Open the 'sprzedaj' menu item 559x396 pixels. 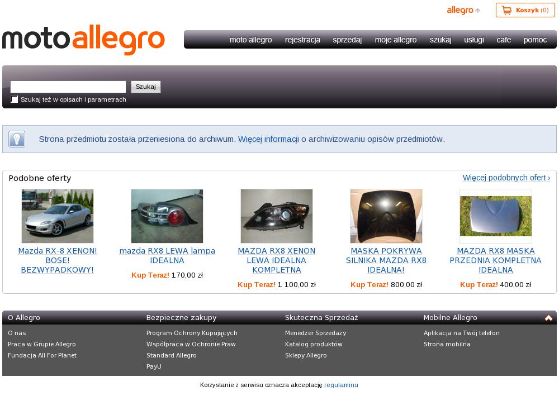click(347, 40)
